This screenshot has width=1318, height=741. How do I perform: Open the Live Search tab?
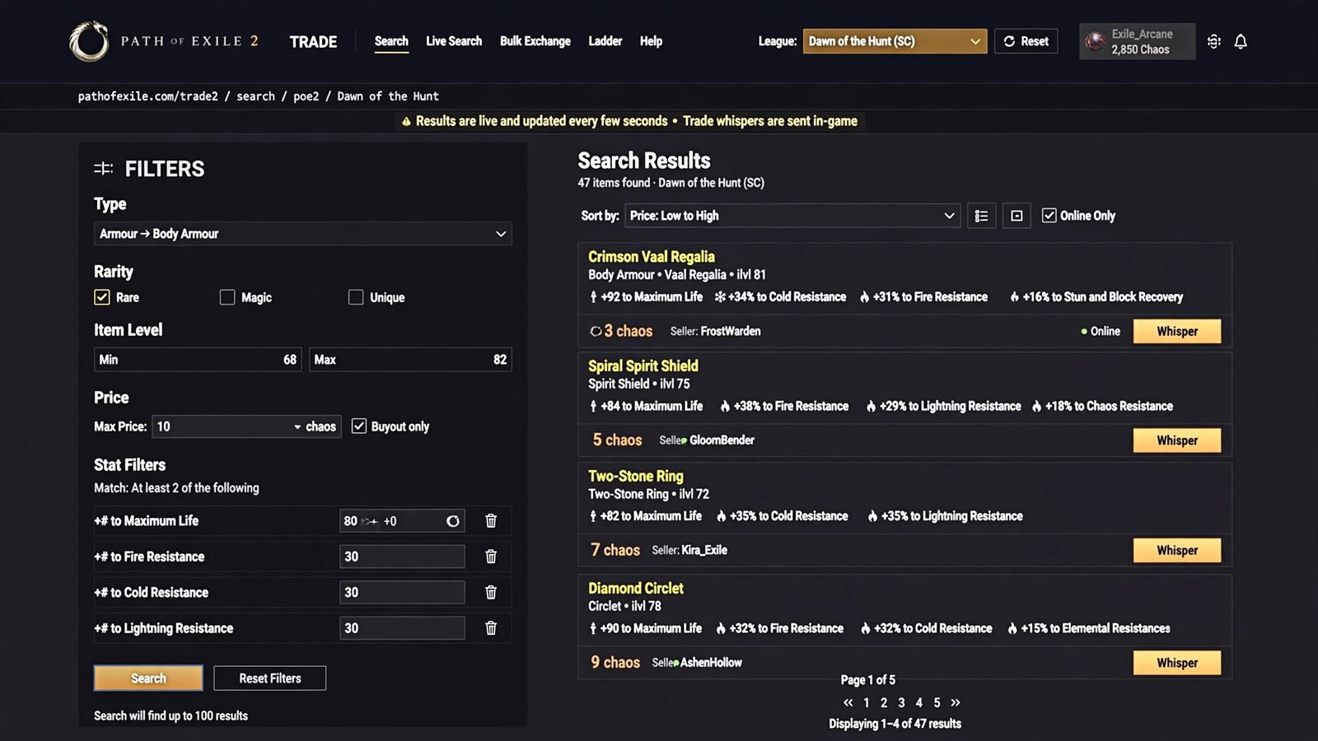[x=454, y=41]
